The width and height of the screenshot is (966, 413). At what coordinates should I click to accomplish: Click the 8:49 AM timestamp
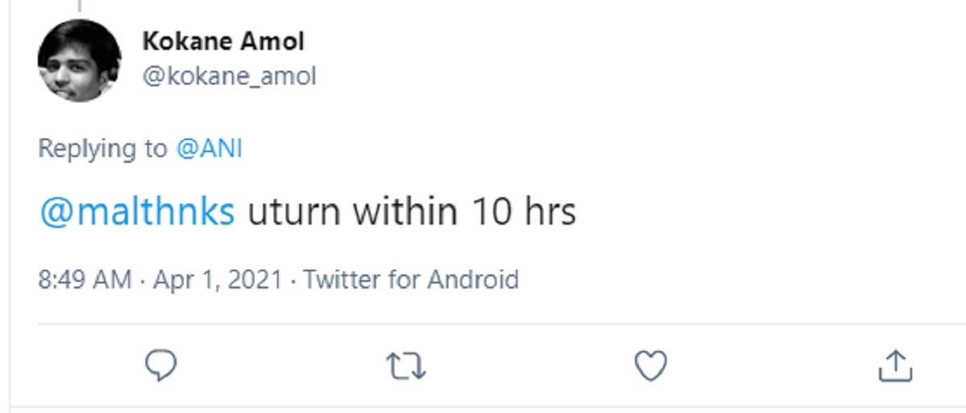coord(85,280)
